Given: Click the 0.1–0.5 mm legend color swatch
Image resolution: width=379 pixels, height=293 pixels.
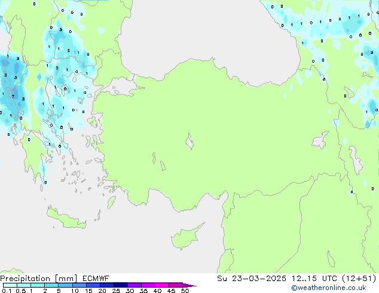Looking at the screenshot, I should [10, 285].
